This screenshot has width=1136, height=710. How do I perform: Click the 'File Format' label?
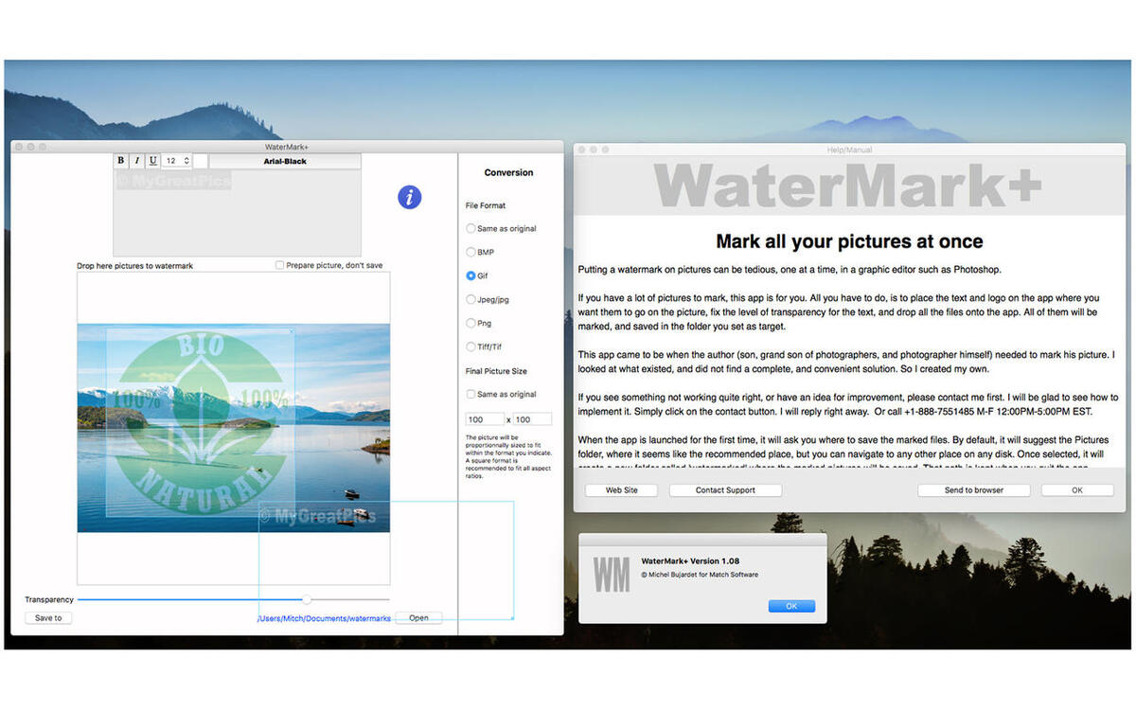click(486, 205)
